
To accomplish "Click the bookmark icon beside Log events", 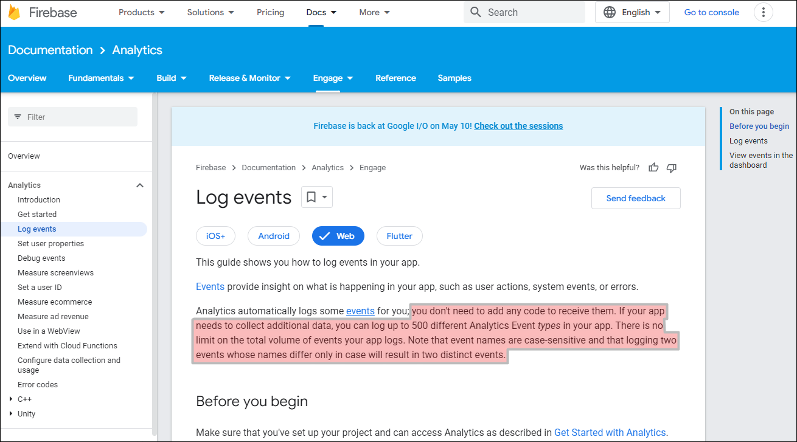I will point(311,197).
